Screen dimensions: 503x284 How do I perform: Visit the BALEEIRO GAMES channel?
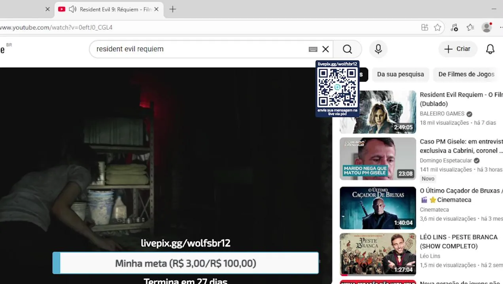pyautogui.click(x=442, y=114)
